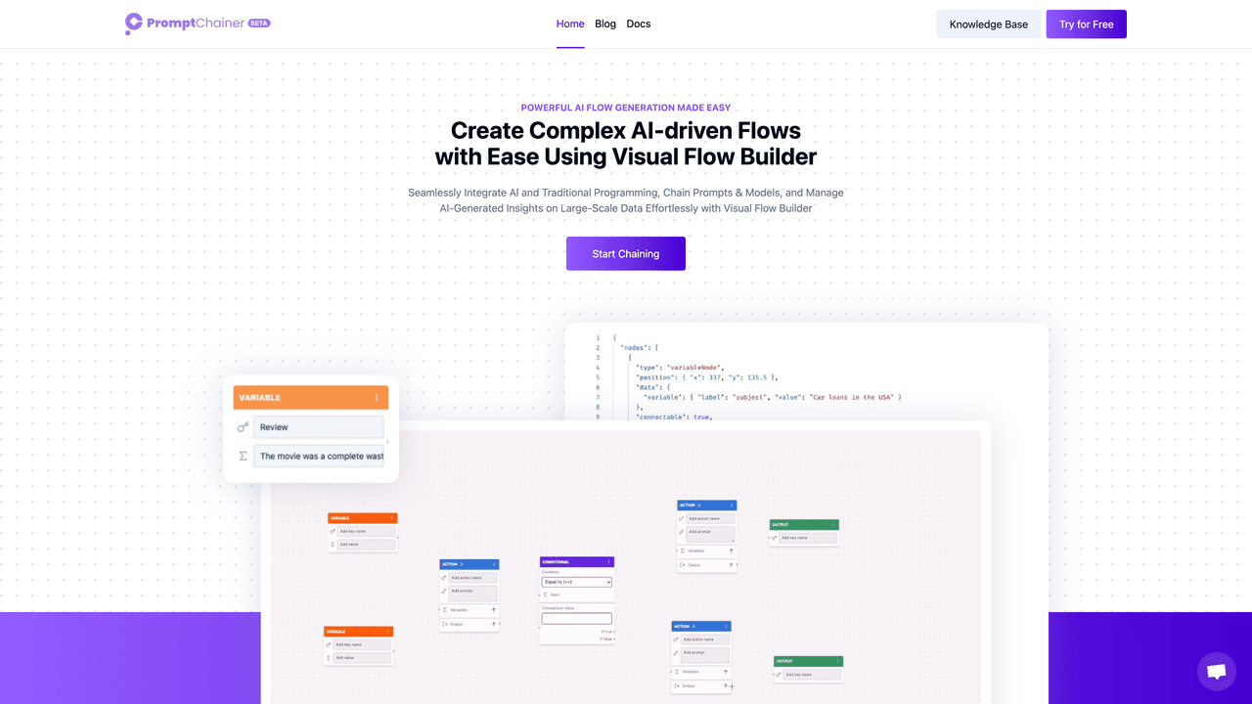Open the large Review VARIABLE card's options menu

point(377,398)
